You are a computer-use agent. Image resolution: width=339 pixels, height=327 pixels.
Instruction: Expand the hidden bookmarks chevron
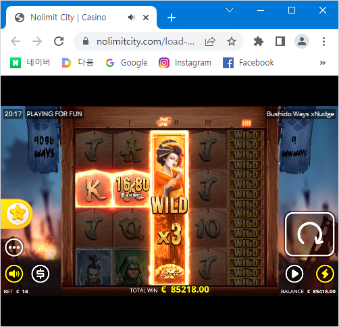click(x=323, y=63)
